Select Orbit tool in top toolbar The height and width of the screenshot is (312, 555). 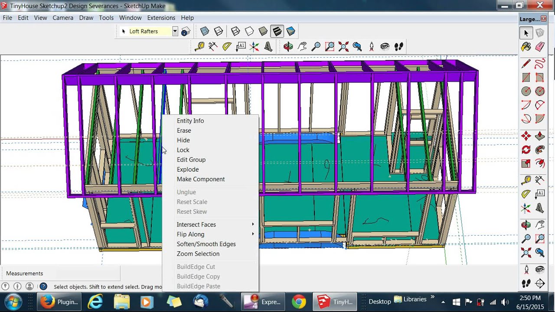tap(288, 46)
